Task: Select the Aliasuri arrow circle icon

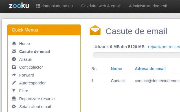Action: pos(14,59)
